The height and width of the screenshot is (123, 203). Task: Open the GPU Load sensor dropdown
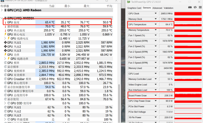coord(156,74)
